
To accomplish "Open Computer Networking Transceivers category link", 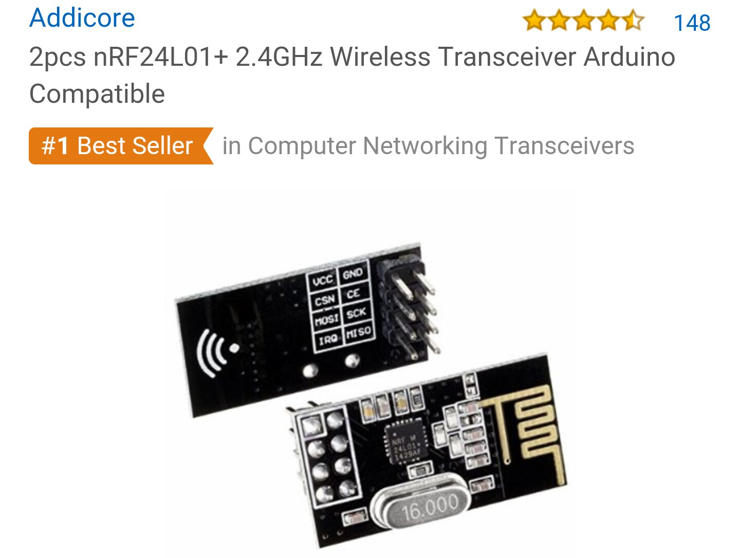I will tap(428, 146).
